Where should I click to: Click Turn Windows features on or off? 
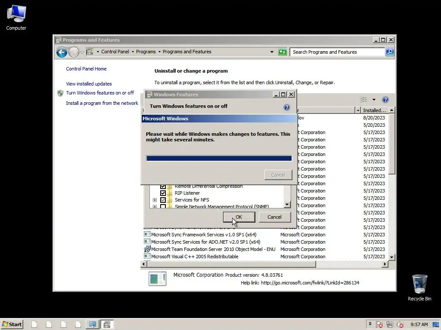(x=100, y=93)
